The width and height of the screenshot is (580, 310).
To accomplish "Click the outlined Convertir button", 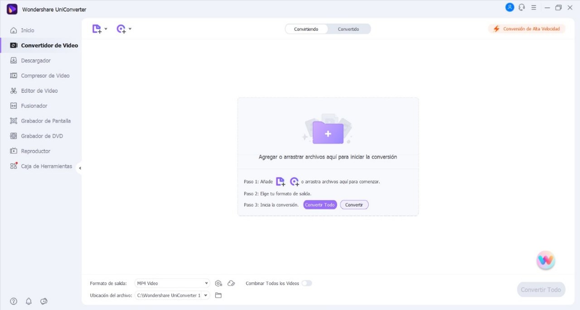I will pyautogui.click(x=354, y=205).
